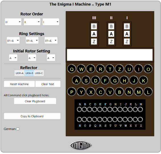
Task: Tap the U keyboard key
Action: click(129, 69)
